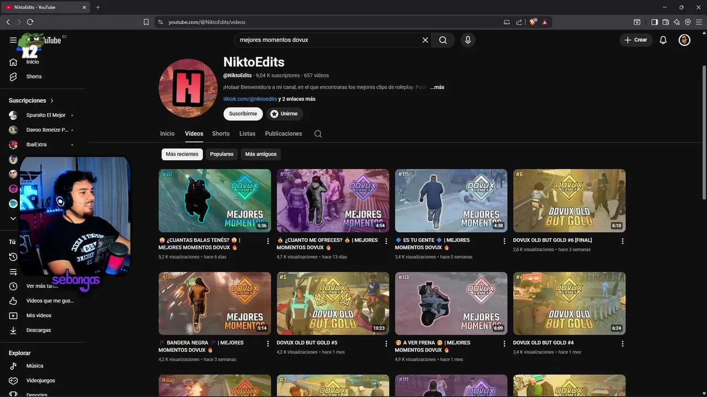Image resolution: width=707 pixels, height=397 pixels.
Task: Open options for ¿CUANTO ME OFRECES? video
Action: click(386, 241)
